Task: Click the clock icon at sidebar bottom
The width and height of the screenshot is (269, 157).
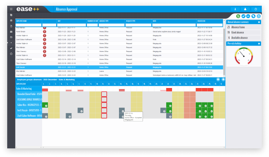Action: coord(11,54)
